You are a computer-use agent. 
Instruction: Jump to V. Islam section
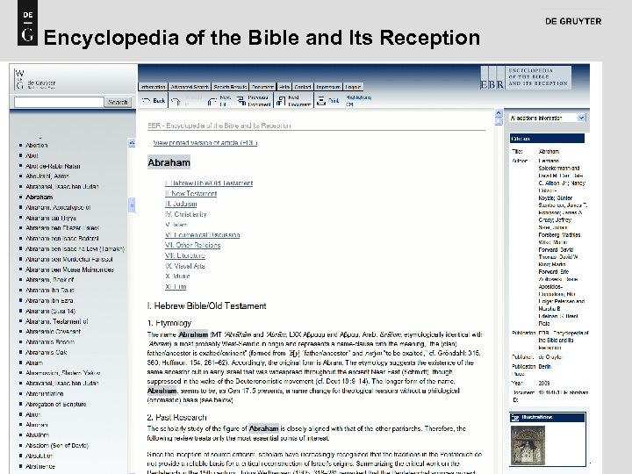176,225
